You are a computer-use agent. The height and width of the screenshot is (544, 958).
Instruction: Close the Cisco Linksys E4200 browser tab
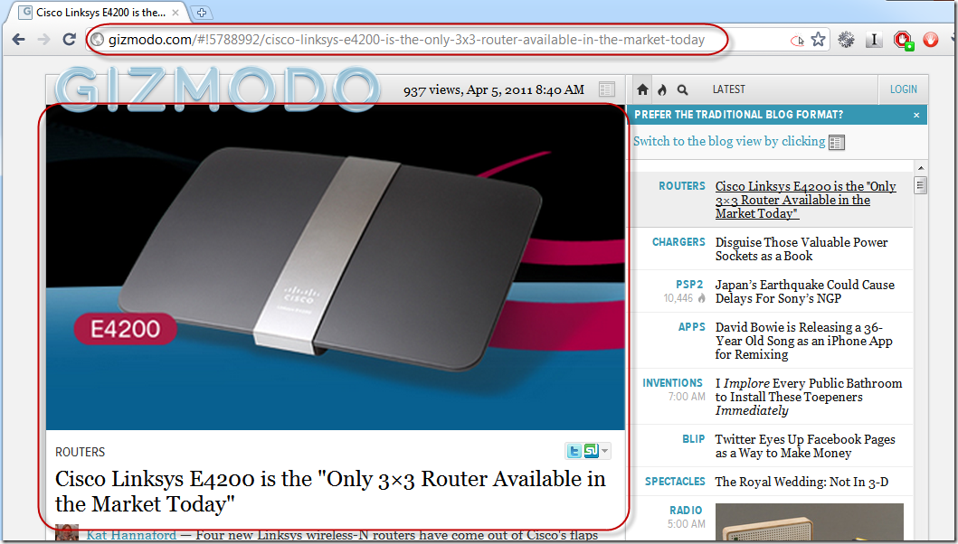[176, 13]
